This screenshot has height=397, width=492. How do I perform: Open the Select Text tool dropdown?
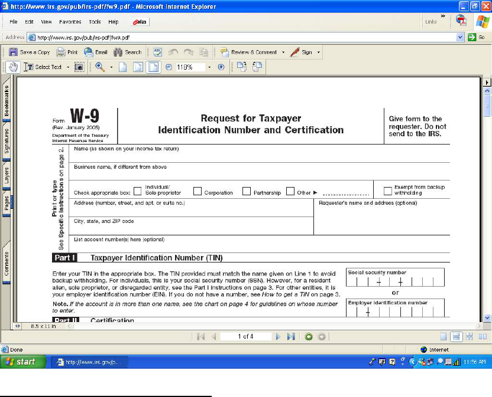point(68,67)
